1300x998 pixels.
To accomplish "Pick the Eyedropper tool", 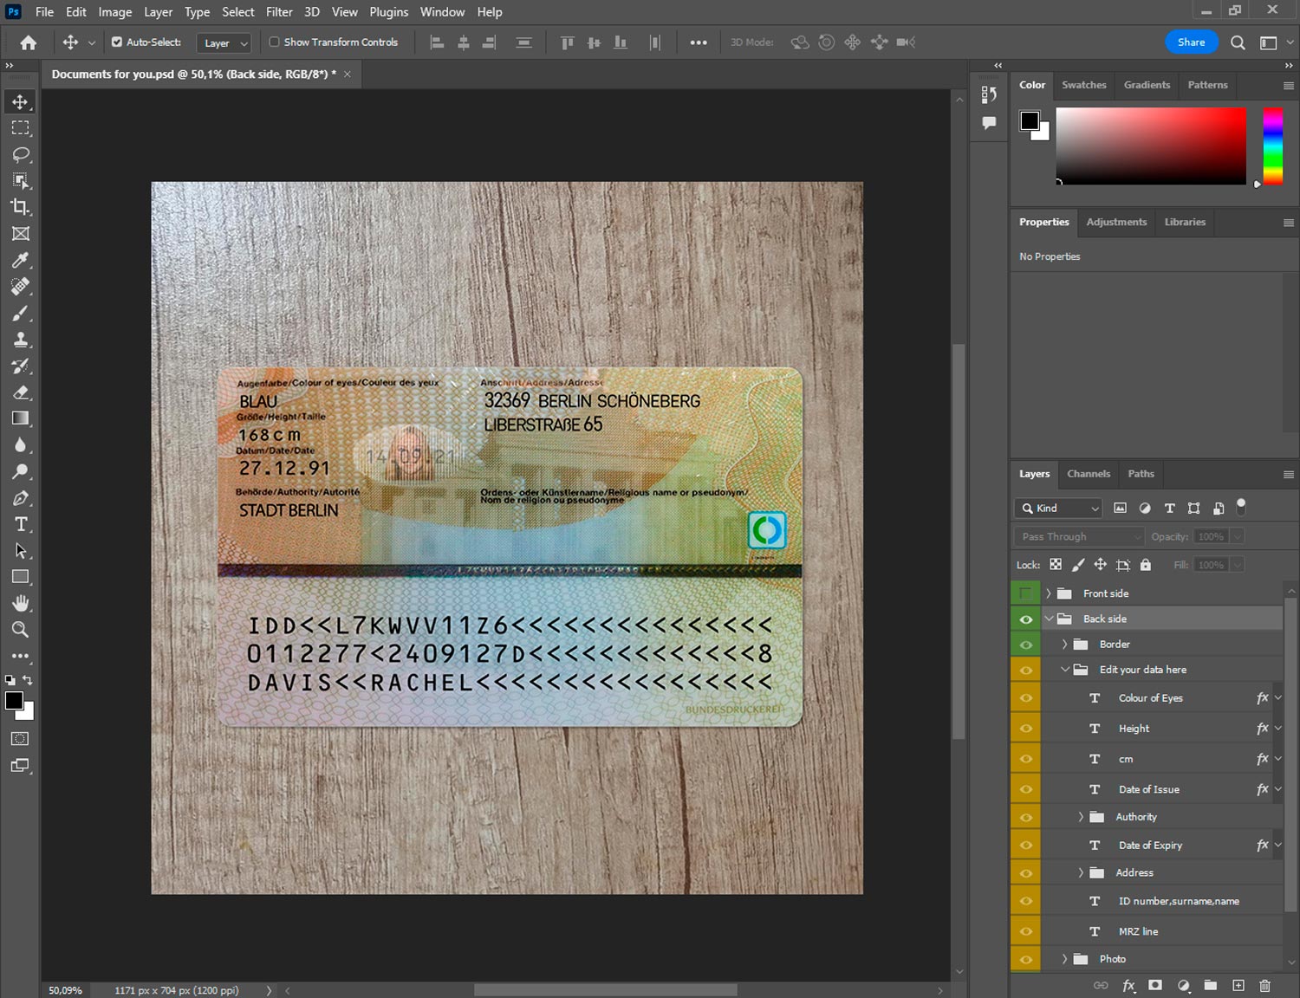I will (21, 260).
